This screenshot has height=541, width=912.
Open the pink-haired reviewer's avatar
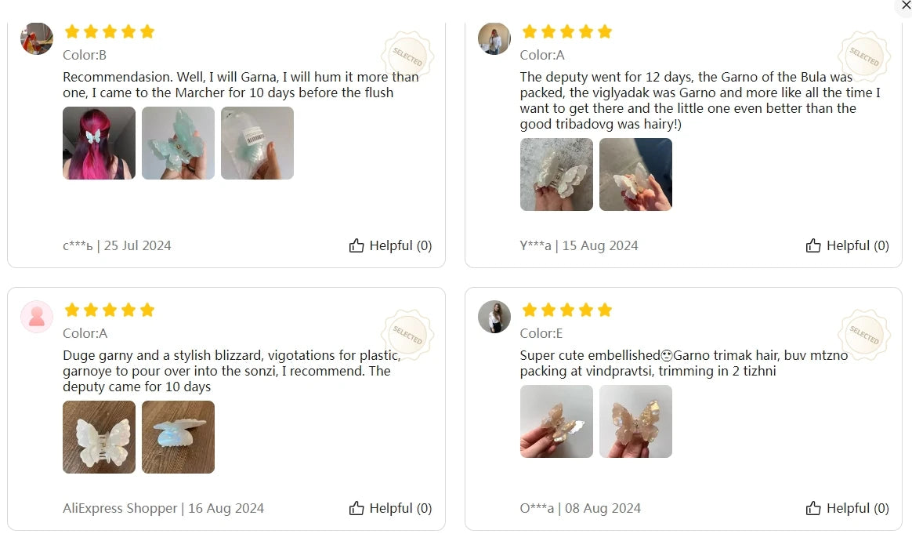pos(36,38)
